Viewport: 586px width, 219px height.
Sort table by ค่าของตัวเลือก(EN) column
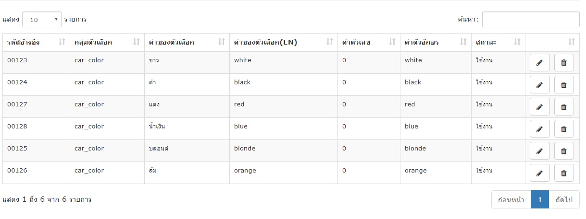(x=283, y=42)
